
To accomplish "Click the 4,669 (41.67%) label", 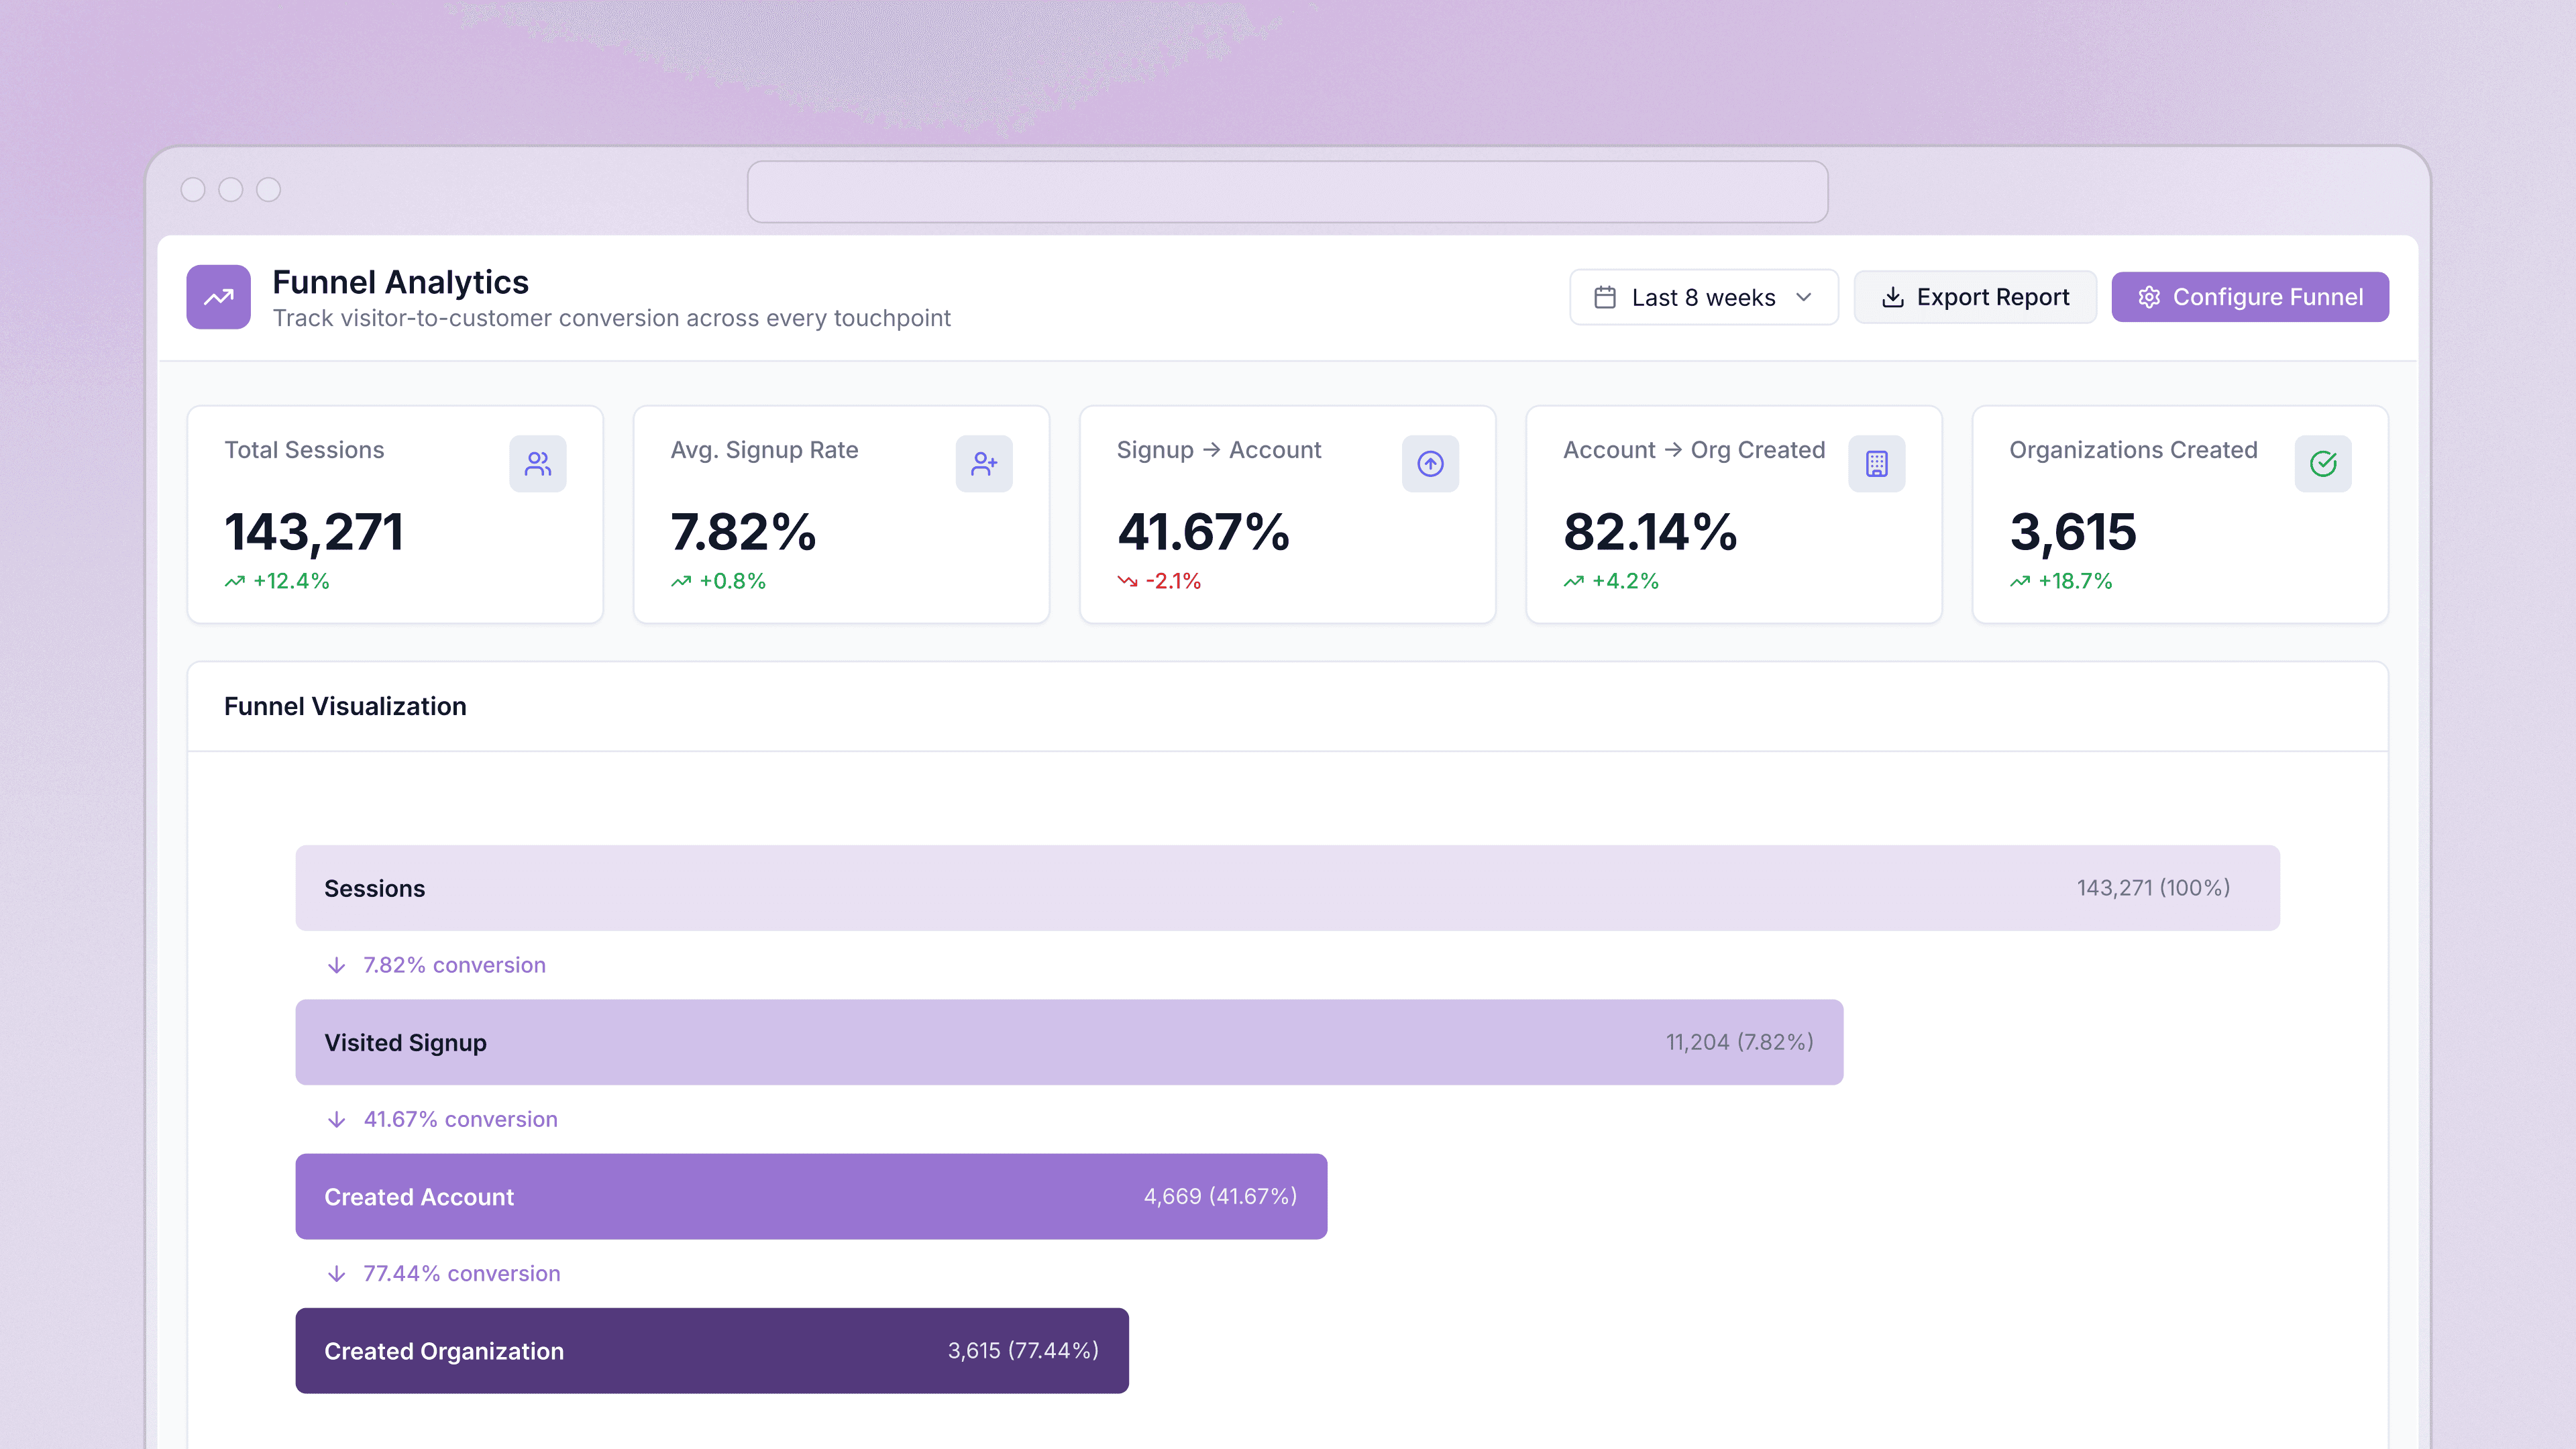I will tap(1220, 1196).
